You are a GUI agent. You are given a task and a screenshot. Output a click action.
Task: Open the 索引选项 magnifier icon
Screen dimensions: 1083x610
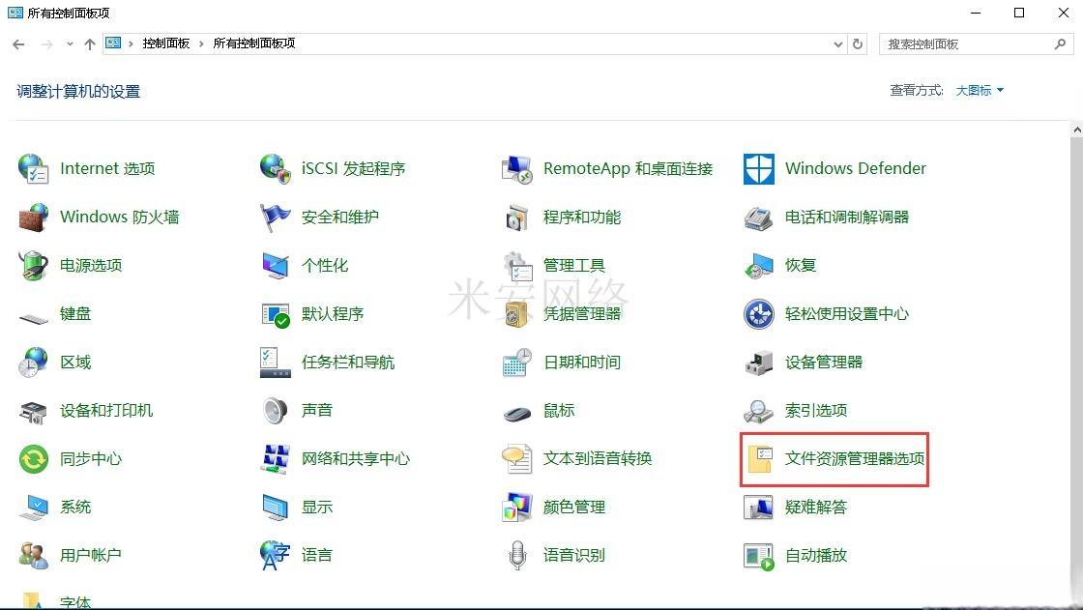pyautogui.click(x=758, y=410)
